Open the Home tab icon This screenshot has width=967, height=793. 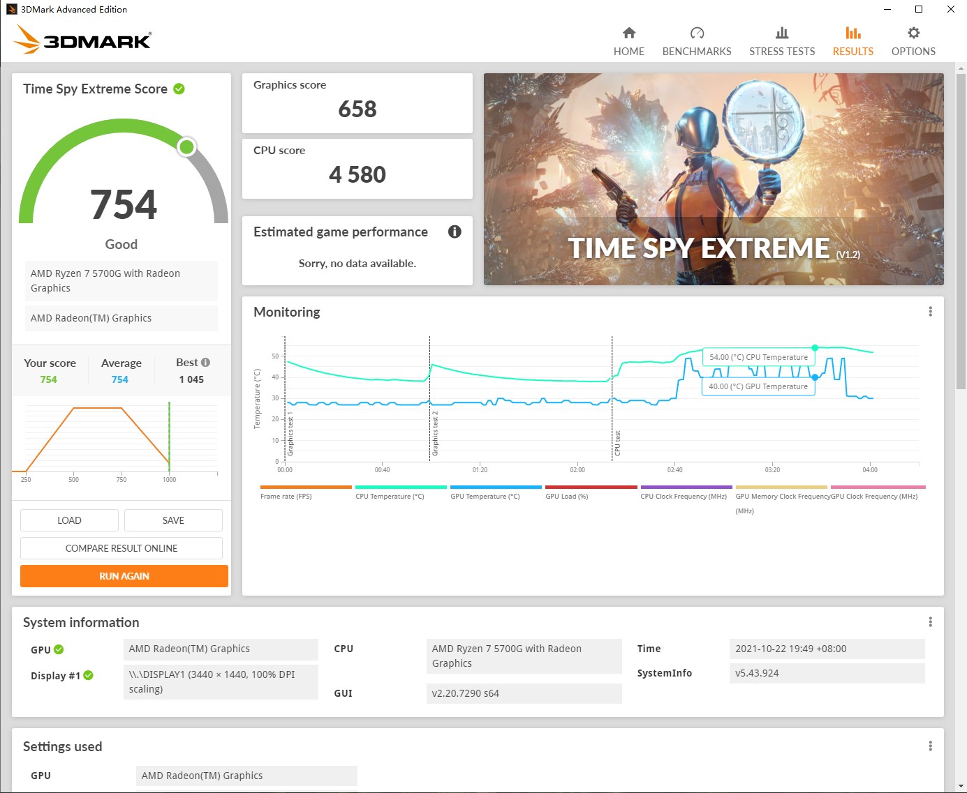[x=629, y=33]
